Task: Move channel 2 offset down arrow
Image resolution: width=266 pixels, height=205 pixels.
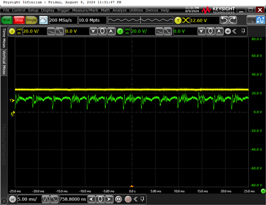Action: [x=201, y=31]
